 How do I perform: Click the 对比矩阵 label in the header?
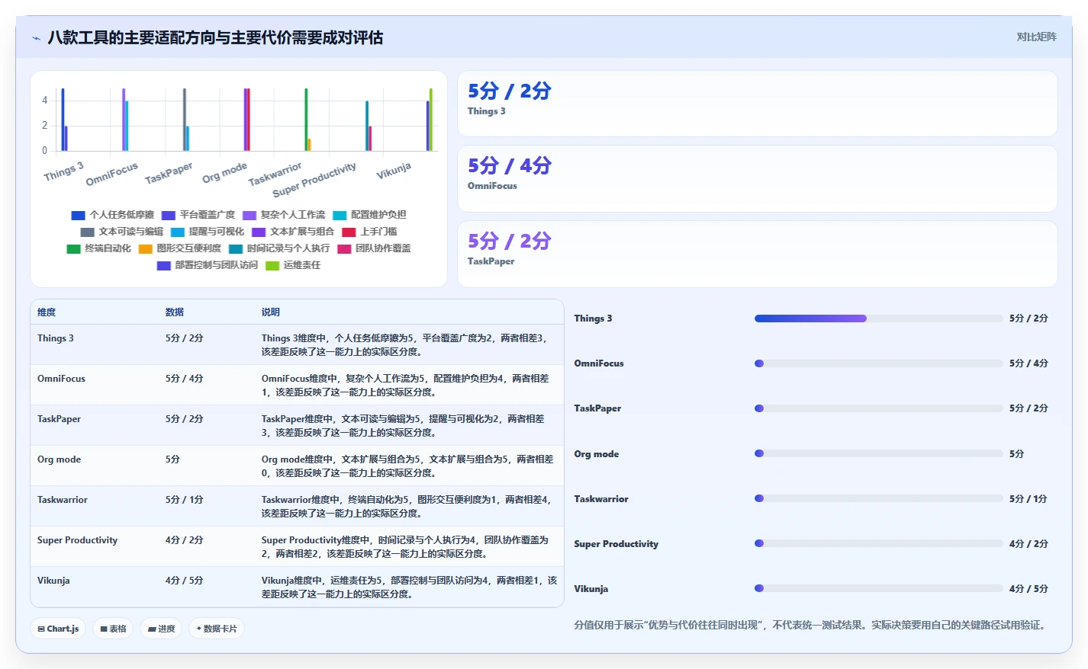point(1036,37)
